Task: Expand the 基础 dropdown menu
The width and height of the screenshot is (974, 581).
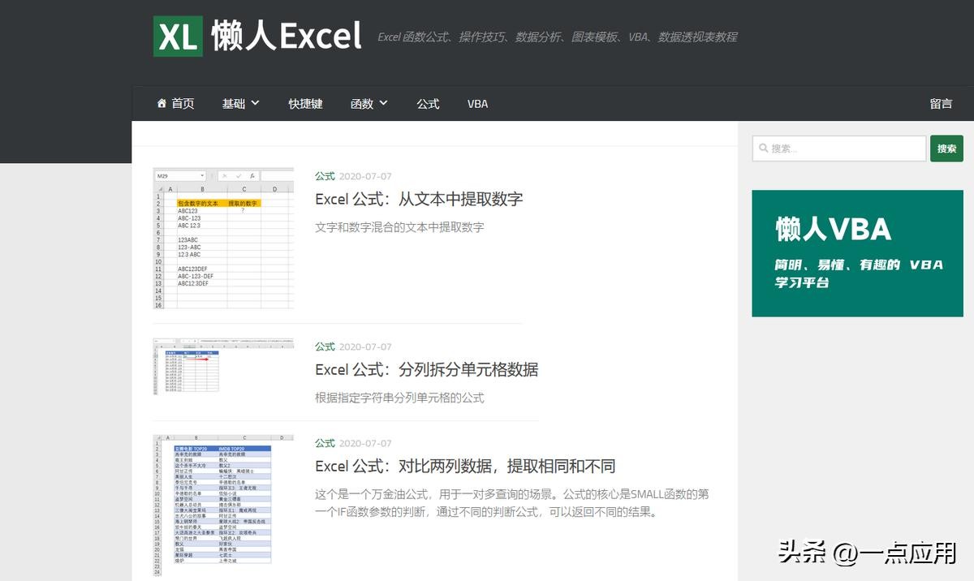Action: (240, 104)
